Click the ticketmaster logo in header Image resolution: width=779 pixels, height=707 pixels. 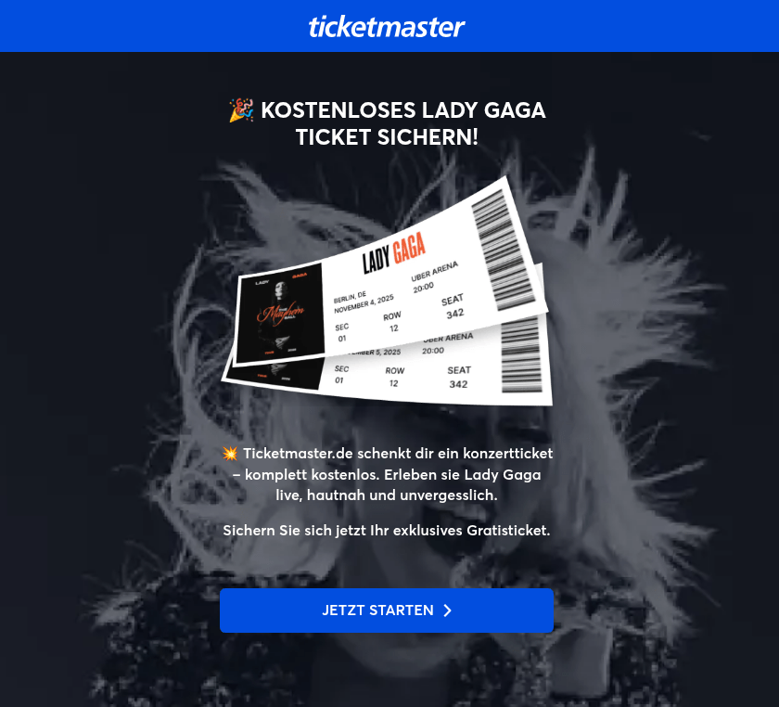(387, 27)
